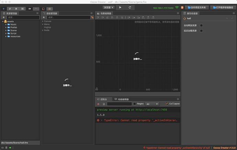Image resolution: width=237 pixels, height=150 pixels.
Task: Distribute nodes by top edges
Action: point(129,17)
